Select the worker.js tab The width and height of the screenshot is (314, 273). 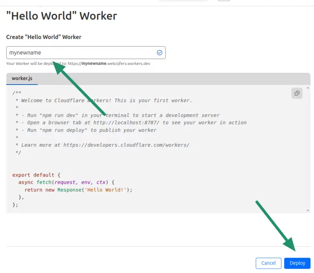click(22, 78)
